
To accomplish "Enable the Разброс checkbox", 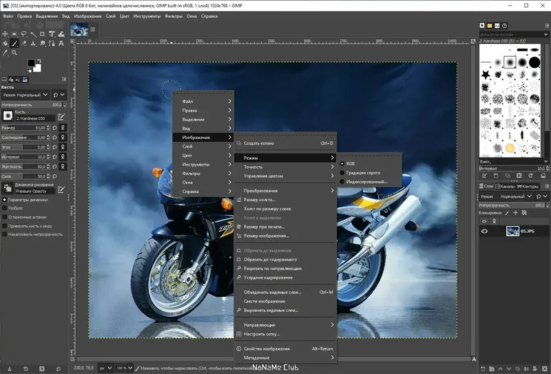I will click(x=5, y=208).
